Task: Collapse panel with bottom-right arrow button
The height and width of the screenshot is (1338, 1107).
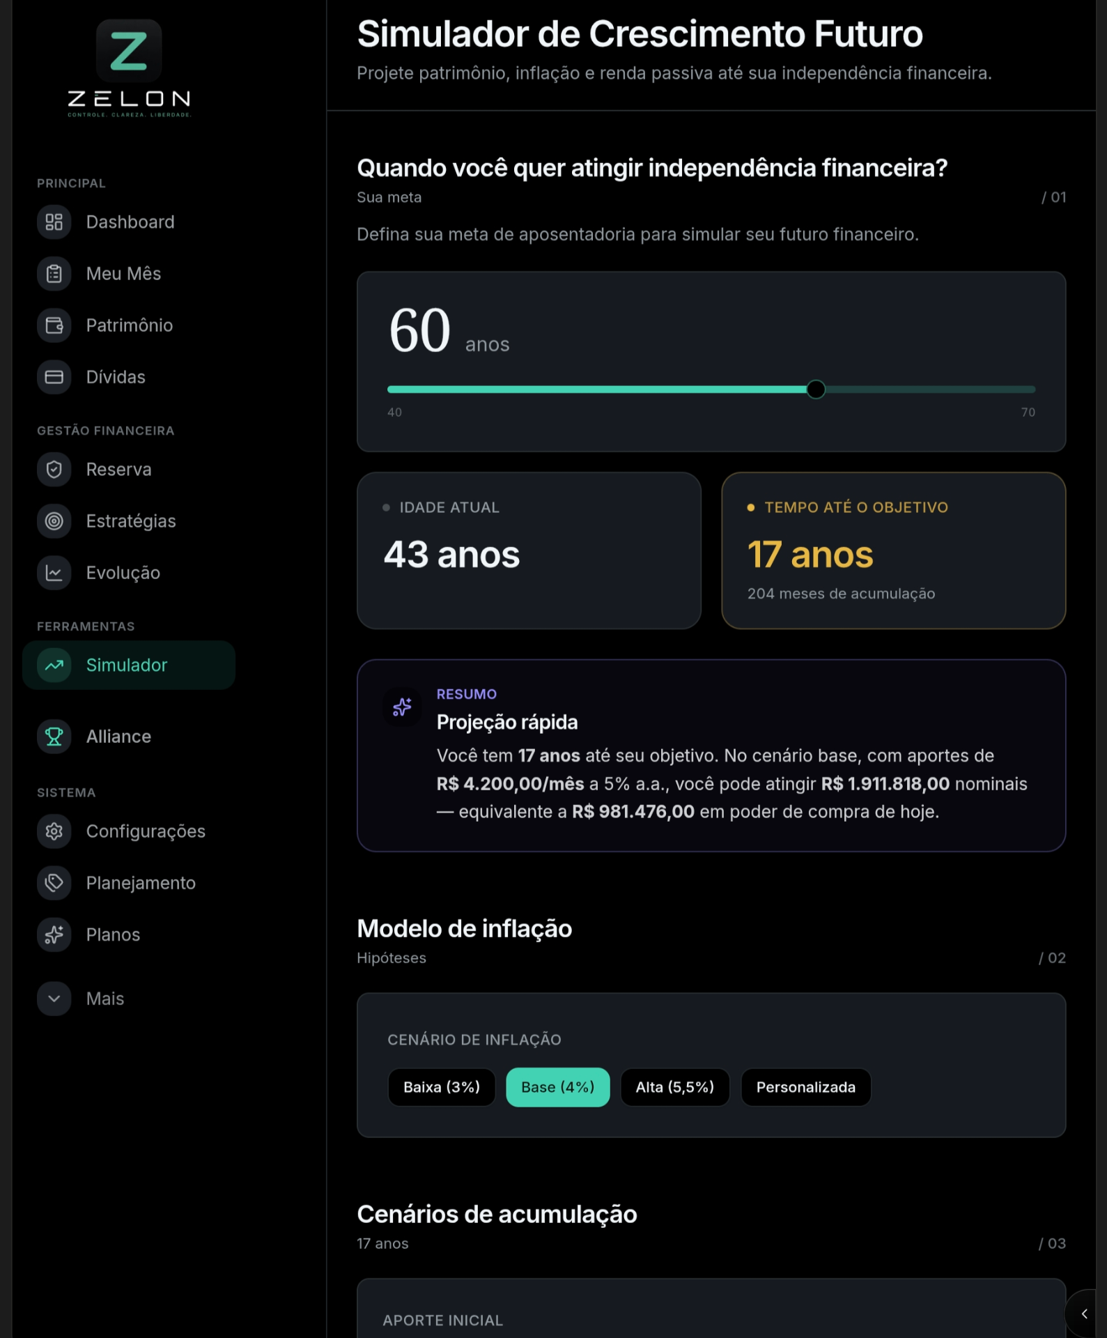Action: click(x=1085, y=1314)
